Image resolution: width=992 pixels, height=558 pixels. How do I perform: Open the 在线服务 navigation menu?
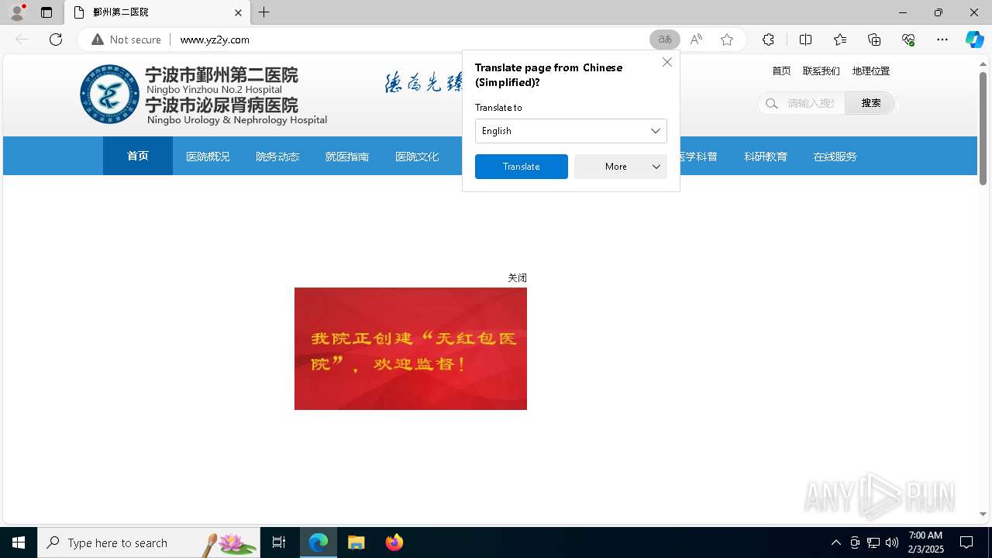click(835, 156)
